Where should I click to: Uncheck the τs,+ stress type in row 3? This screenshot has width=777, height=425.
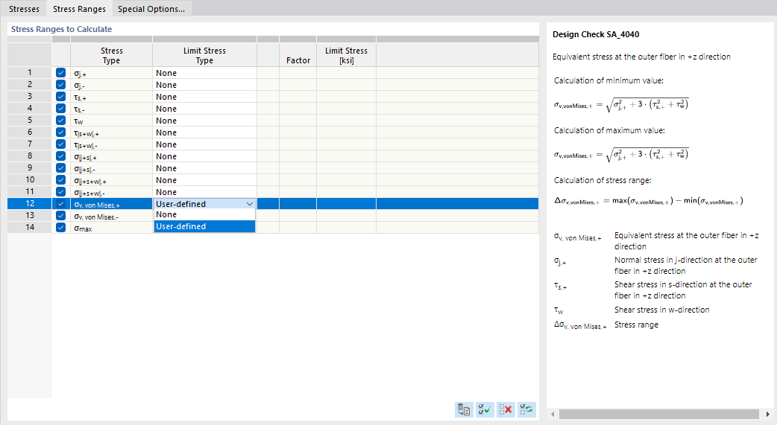[x=60, y=97]
